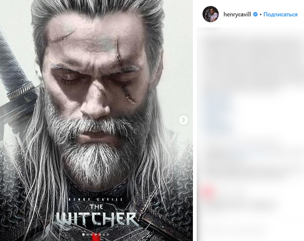Click the blue verified badge
This screenshot has width=304, height=241.
point(255,14)
